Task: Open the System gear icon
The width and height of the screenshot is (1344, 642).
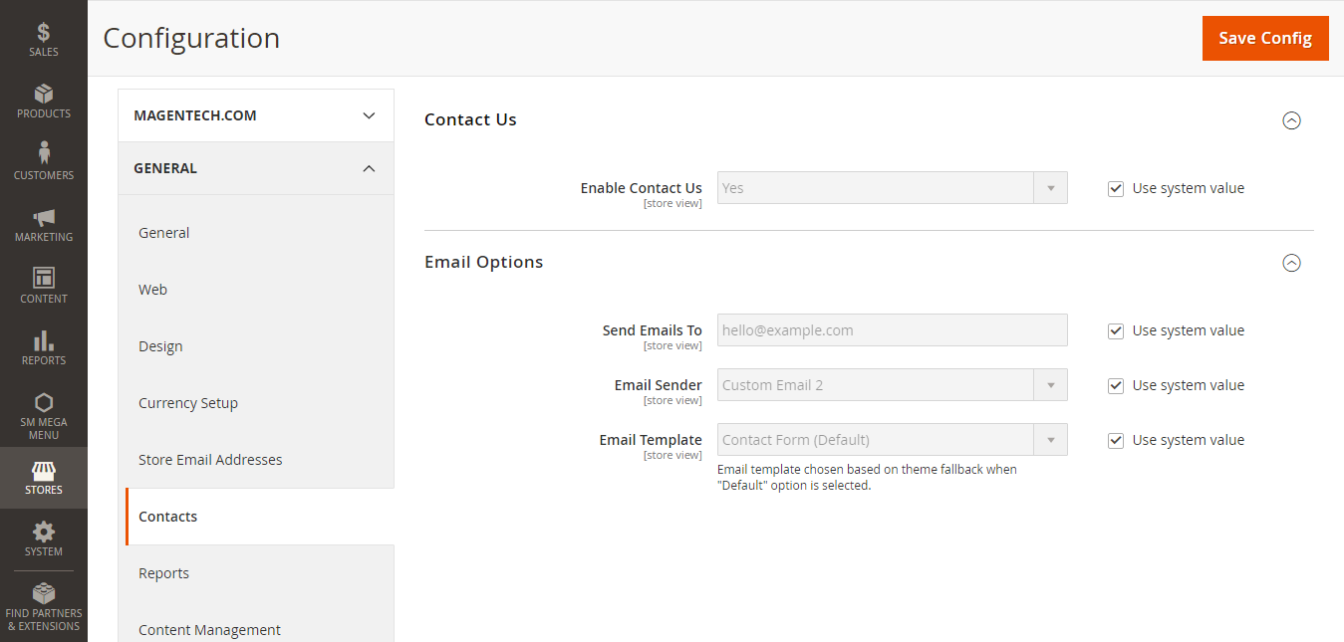Action: tap(44, 532)
